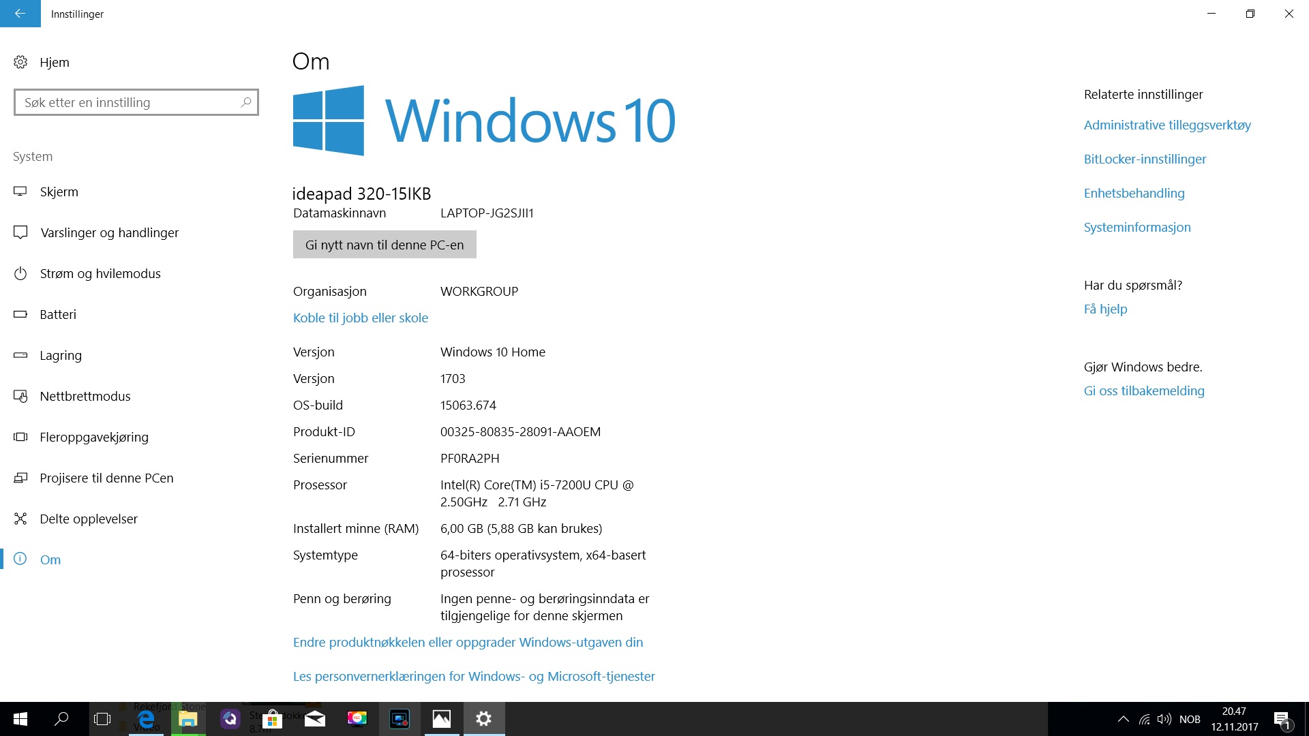Show hidden system tray icons

tap(1123, 719)
